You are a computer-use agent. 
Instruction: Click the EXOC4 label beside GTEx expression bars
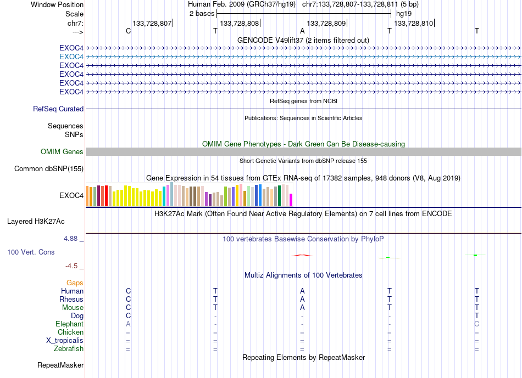(71, 195)
